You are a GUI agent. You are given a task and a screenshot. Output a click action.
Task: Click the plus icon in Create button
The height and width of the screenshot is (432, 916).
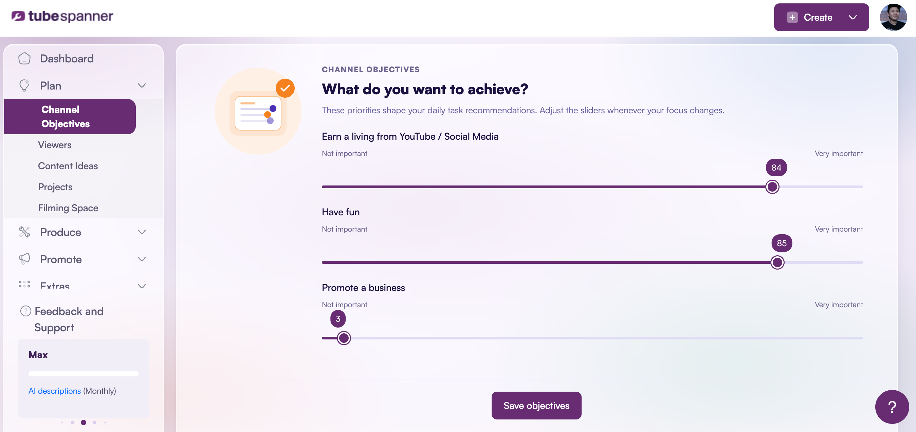click(x=792, y=17)
